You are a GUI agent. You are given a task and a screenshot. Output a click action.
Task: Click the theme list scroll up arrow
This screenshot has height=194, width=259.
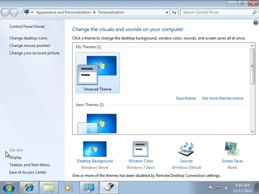pyautogui.click(x=253, y=46)
